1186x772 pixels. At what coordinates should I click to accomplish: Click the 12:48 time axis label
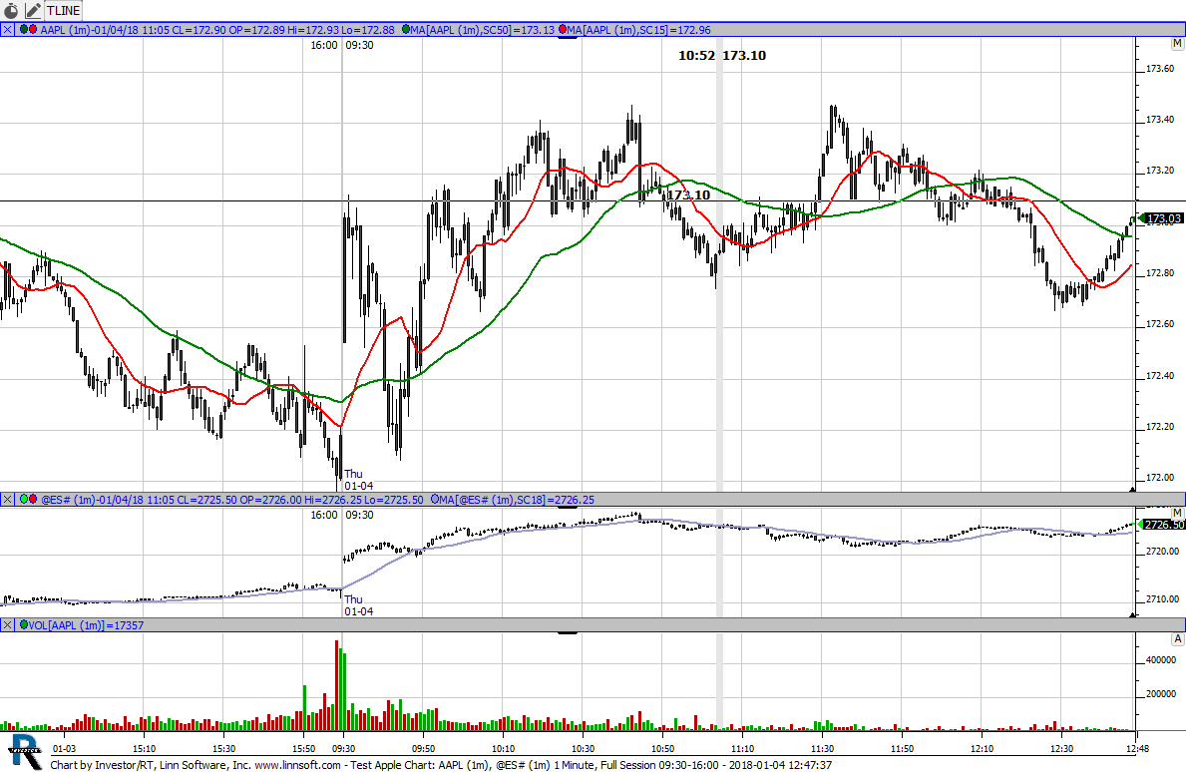(1137, 748)
